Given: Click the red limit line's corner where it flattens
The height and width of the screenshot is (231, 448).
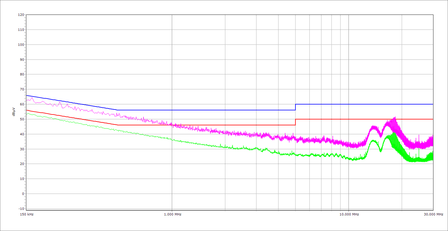Looking at the screenshot, I should (x=117, y=125).
